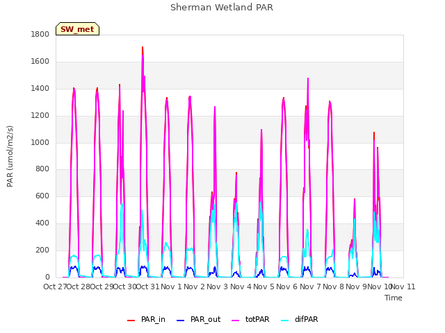
Task: Click the SW_met label box
Action: pos(77,29)
